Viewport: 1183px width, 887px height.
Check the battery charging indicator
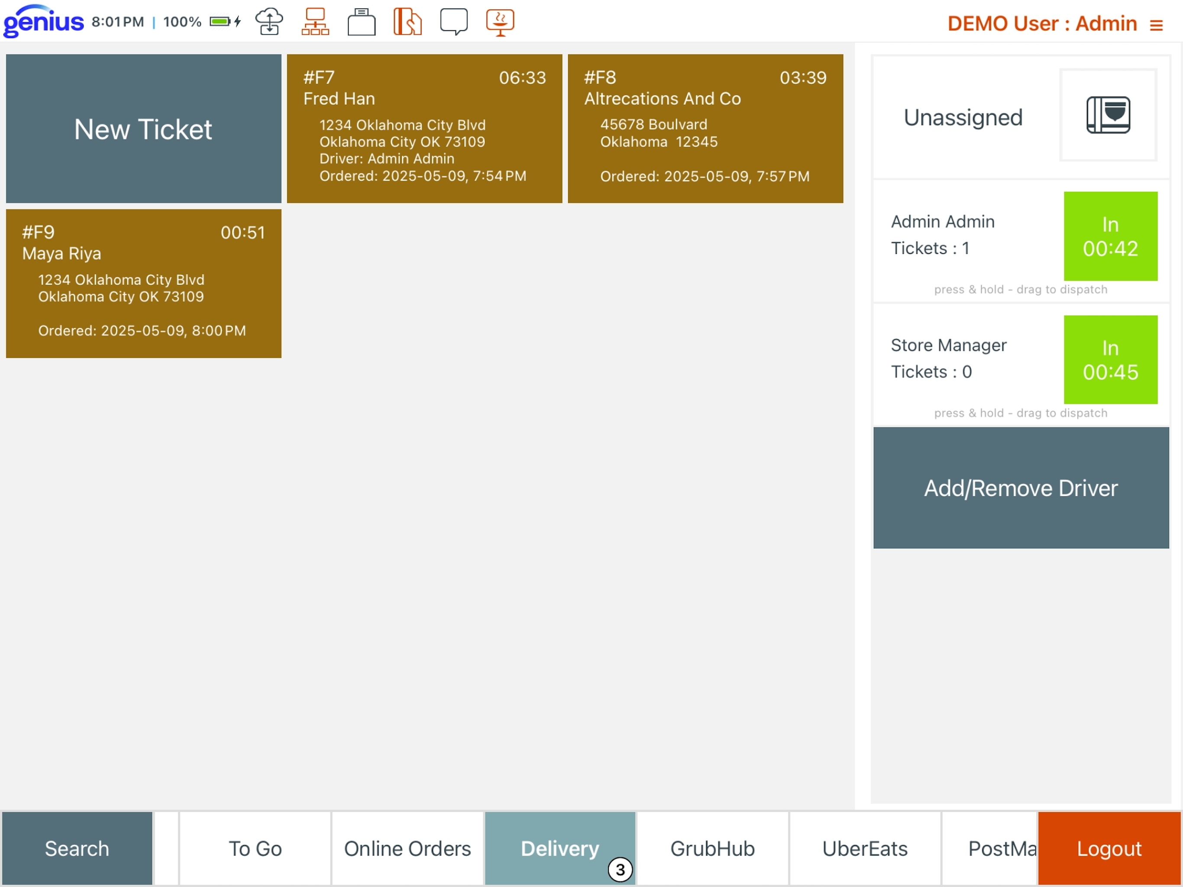click(x=225, y=21)
